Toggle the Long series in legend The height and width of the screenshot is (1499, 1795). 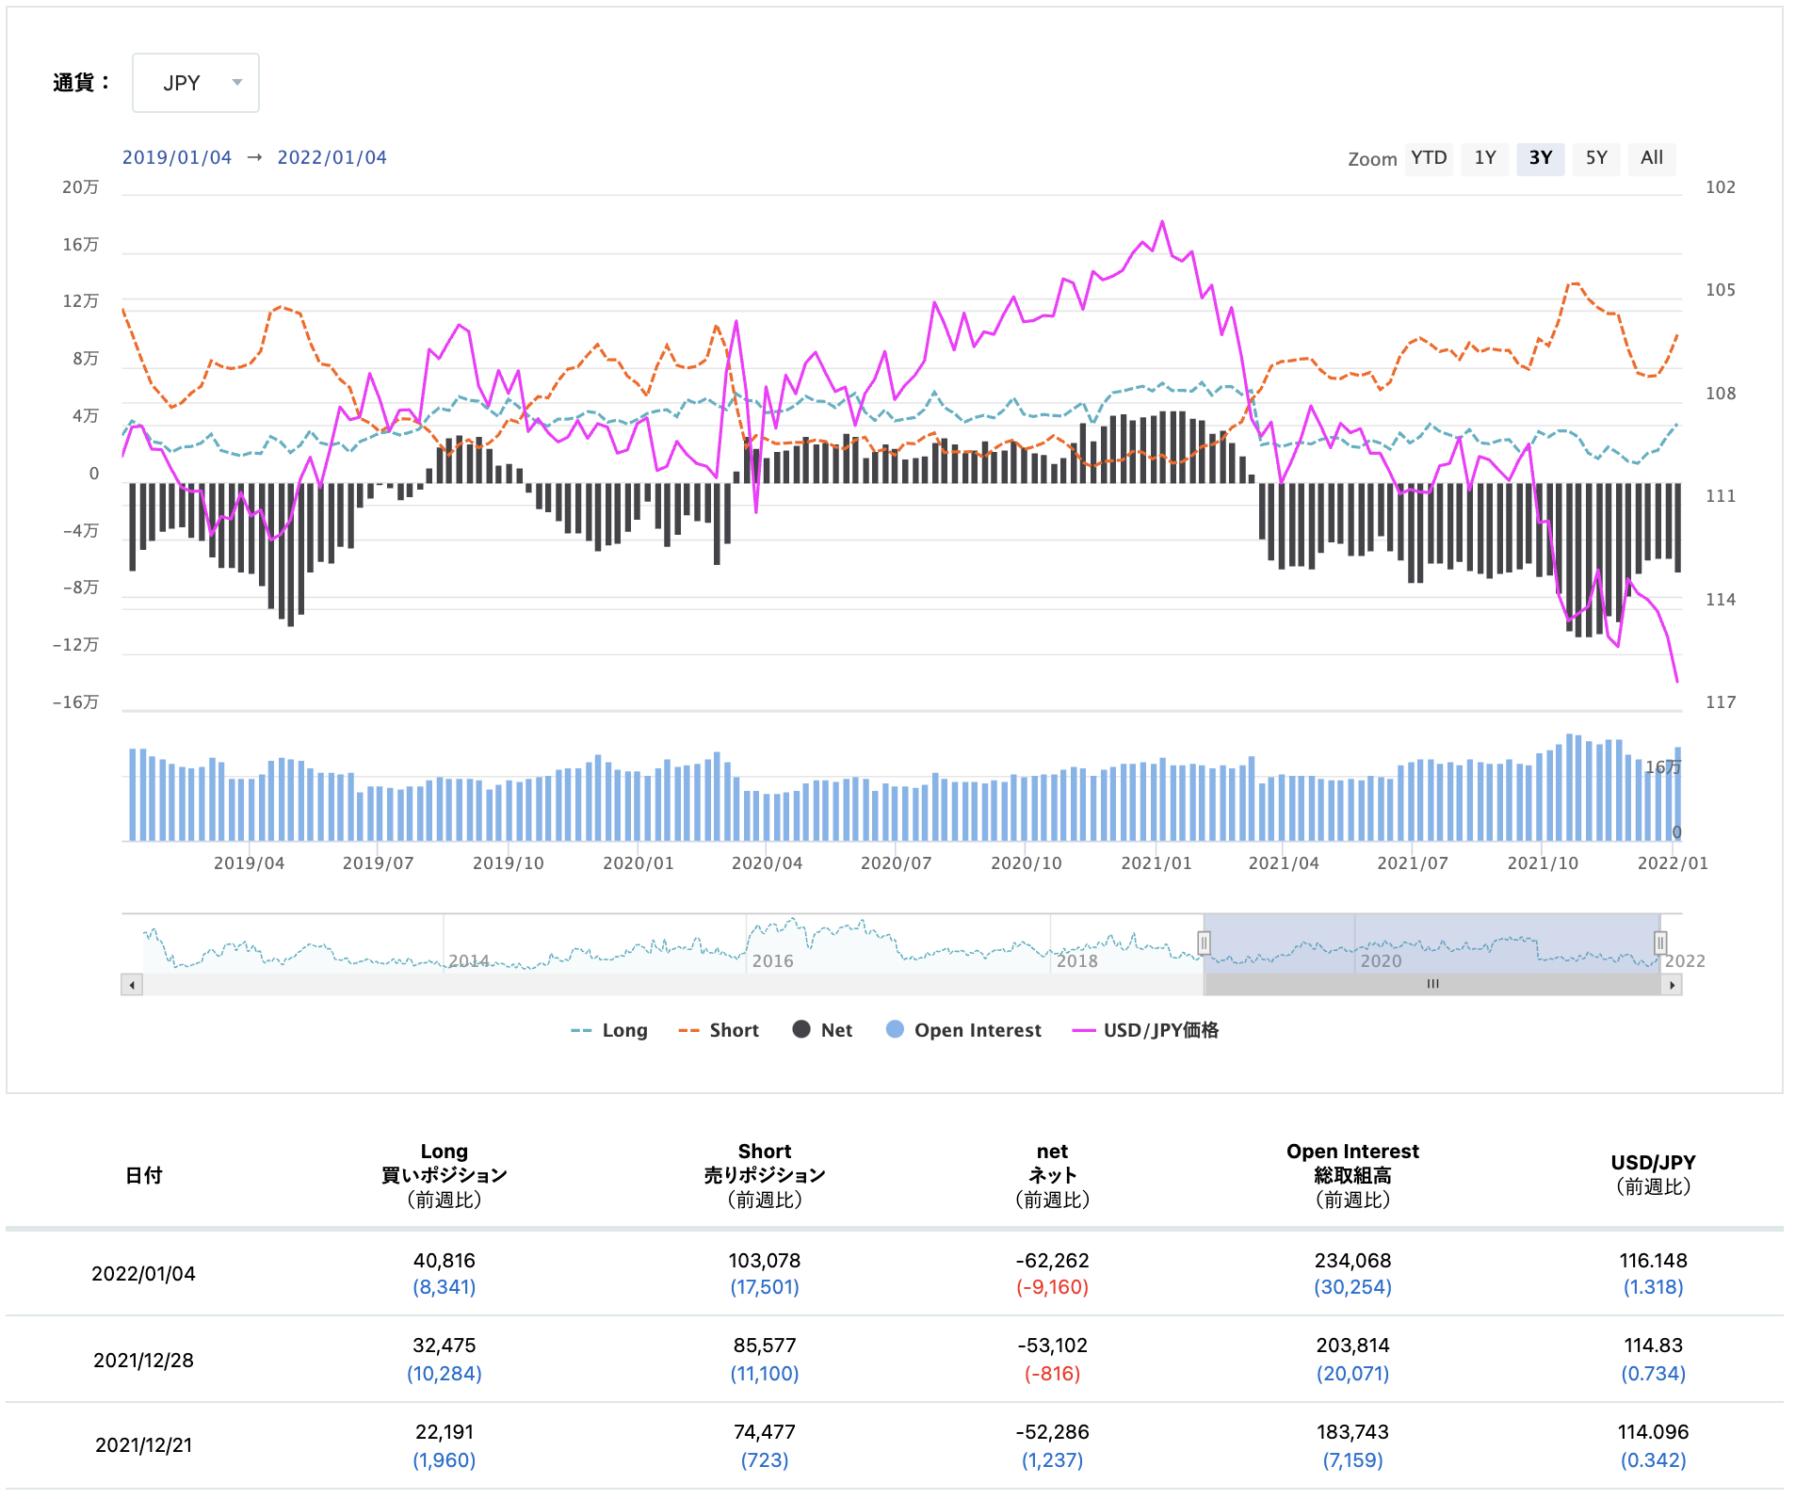click(609, 1030)
